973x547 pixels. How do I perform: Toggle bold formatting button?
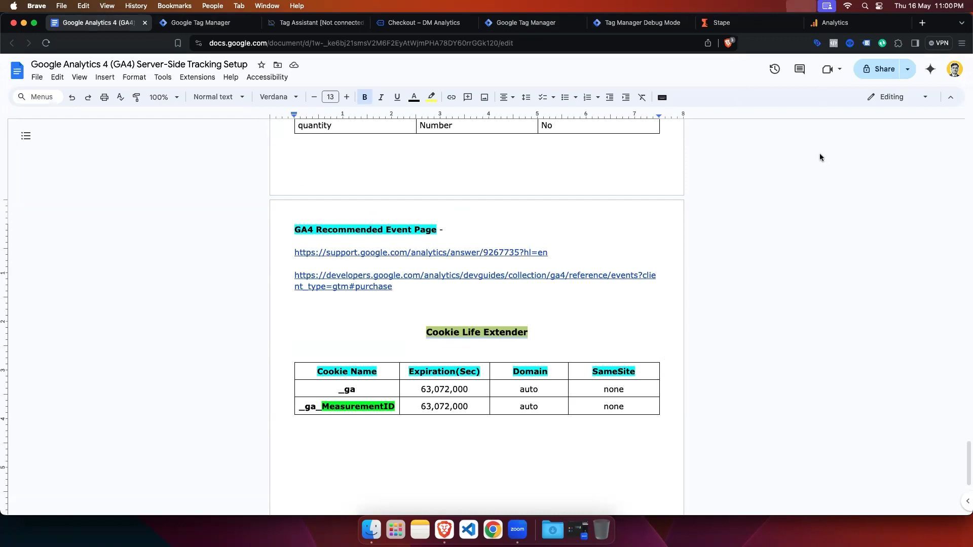(364, 97)
